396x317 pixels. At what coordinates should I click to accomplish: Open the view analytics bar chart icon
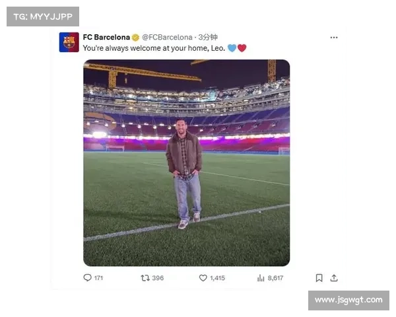pos(261,278)
